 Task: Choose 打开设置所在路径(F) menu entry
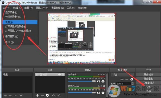pyautogui.click(x=16, y=26)
